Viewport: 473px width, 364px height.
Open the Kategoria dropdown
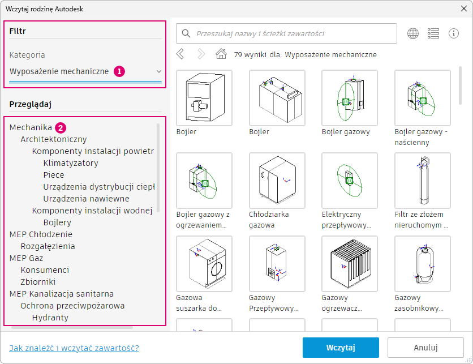[158, 72]
